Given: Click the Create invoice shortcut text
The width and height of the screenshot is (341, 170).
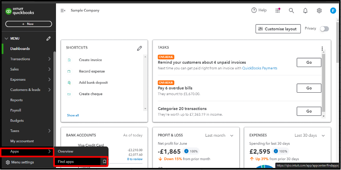Looking at the screenshot, I should (90, 60).
